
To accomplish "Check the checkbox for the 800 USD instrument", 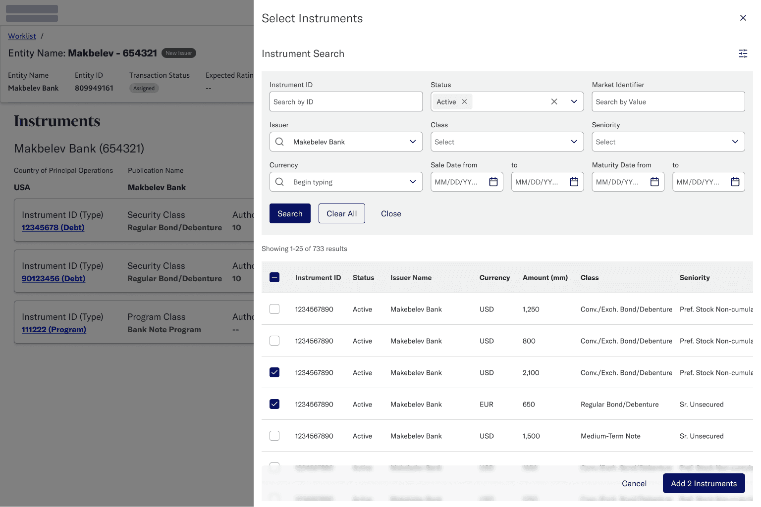I will point(274,341).
